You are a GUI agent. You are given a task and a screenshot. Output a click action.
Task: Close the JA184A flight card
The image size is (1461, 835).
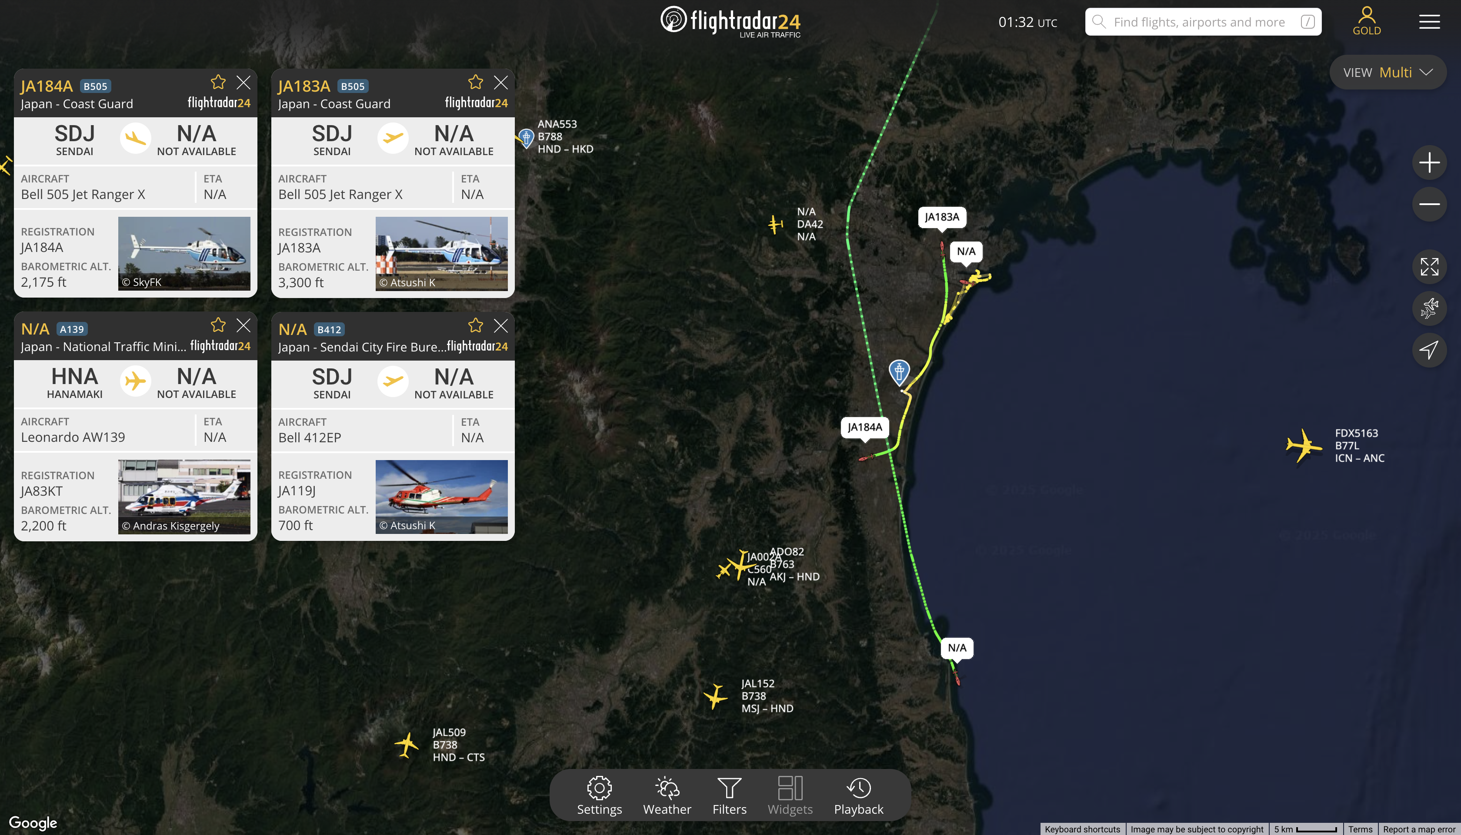point(243,83)
